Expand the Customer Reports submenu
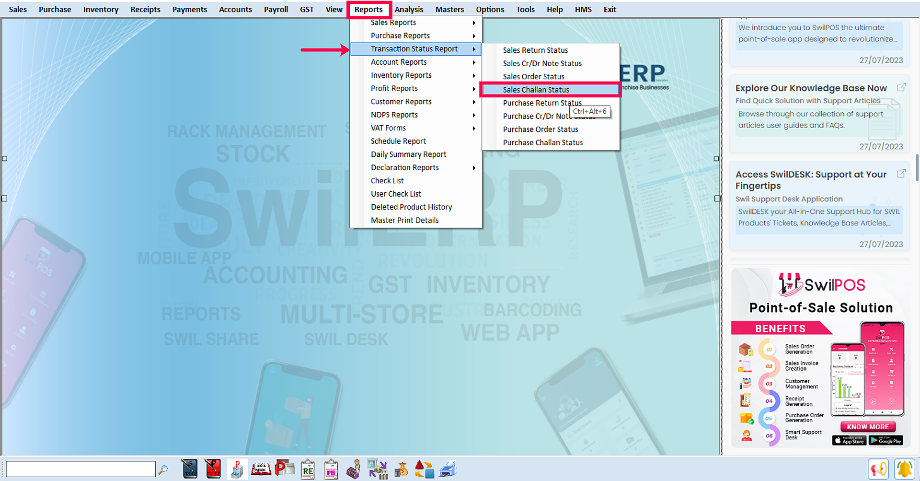The width and height of the screenshot is (920, 481). coord(416,102)
